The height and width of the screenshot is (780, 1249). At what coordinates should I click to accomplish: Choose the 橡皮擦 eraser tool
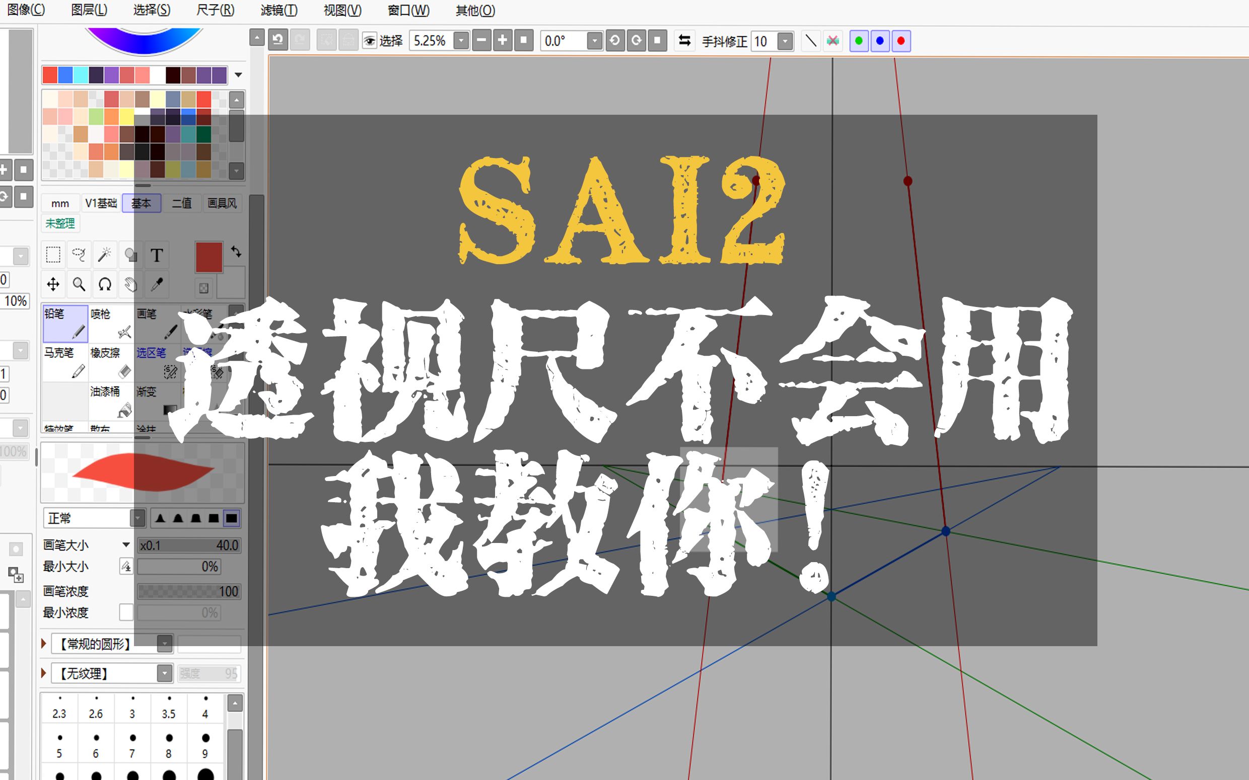coord(111,363)
